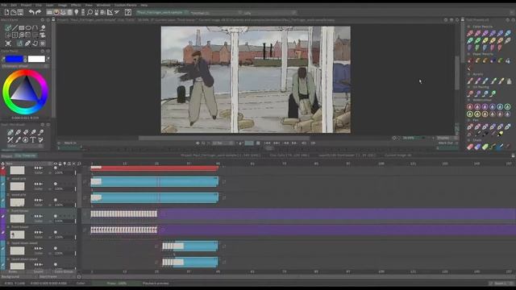Collapse the Watercolour preset group
Viewport: 516px width, 290px height.
click(x=469, y=100)
